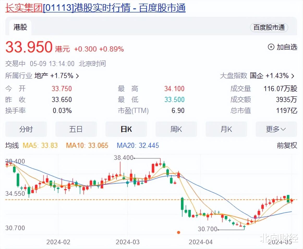Click the MA20: 32.445 indicator label
303x249 pixels.
point(138,145)
